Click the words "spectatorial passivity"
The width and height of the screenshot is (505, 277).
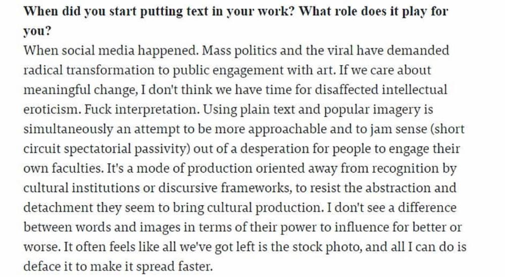pyautogui.click(x=126, y=149)
